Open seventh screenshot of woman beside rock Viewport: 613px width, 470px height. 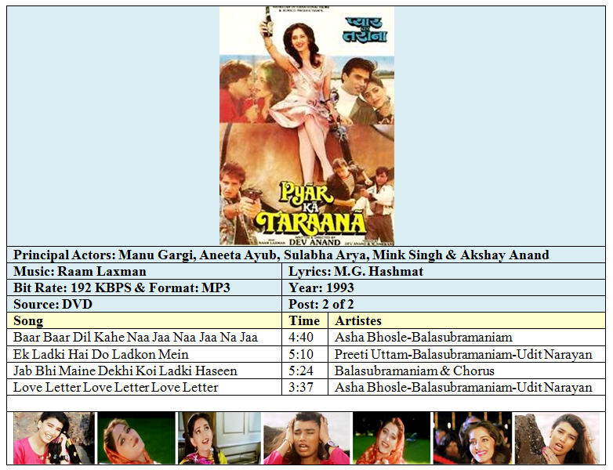557,438
